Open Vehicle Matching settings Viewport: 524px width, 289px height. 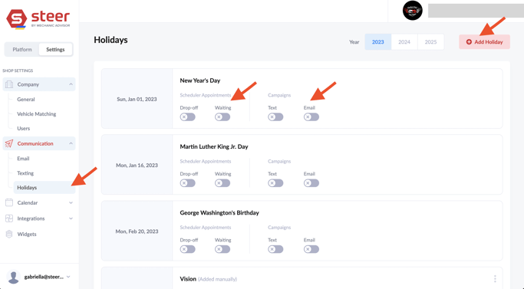(x=37, y=114)
